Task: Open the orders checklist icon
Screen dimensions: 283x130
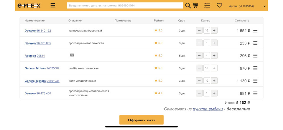Action: 207,6
